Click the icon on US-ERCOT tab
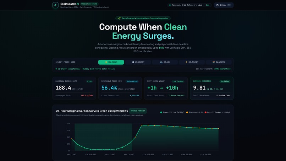Screen dimensions: 286x161 point(133,62)
